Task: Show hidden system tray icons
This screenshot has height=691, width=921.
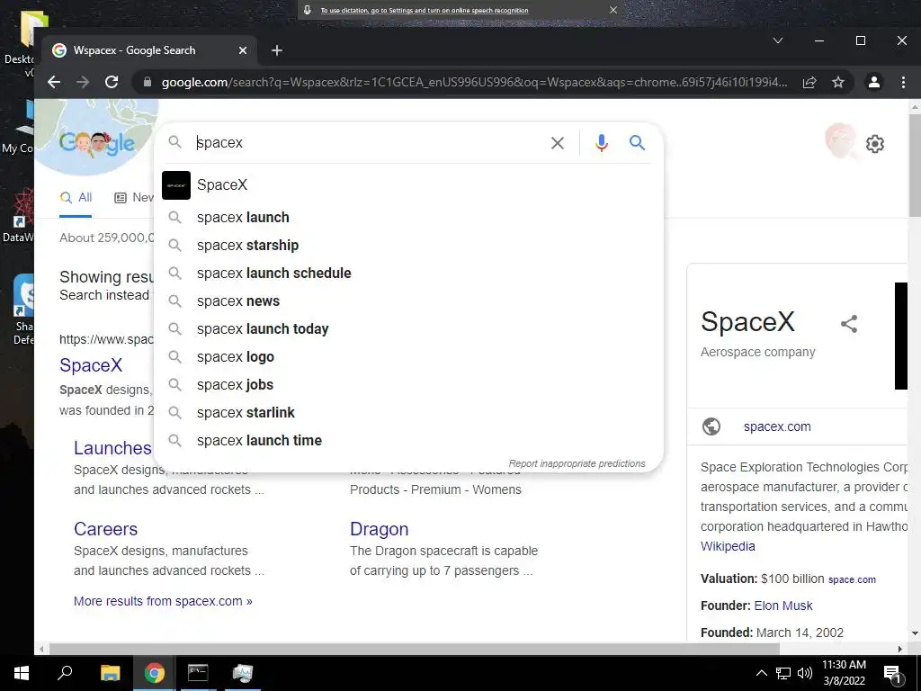Action: (x=761, y=673)
